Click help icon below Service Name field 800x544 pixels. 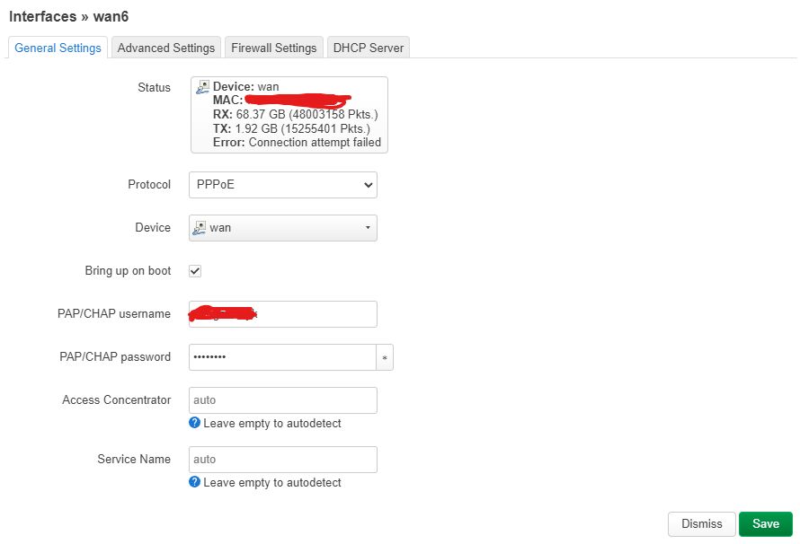[194, 482]
